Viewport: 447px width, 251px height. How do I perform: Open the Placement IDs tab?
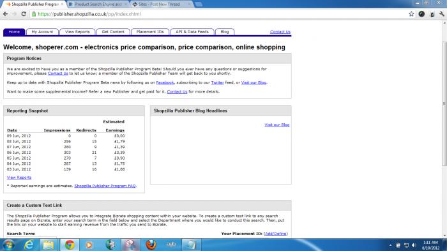coord(150,32)
